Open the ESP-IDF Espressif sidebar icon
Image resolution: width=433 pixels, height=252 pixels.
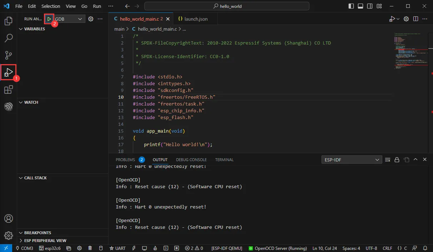[9, 106]
